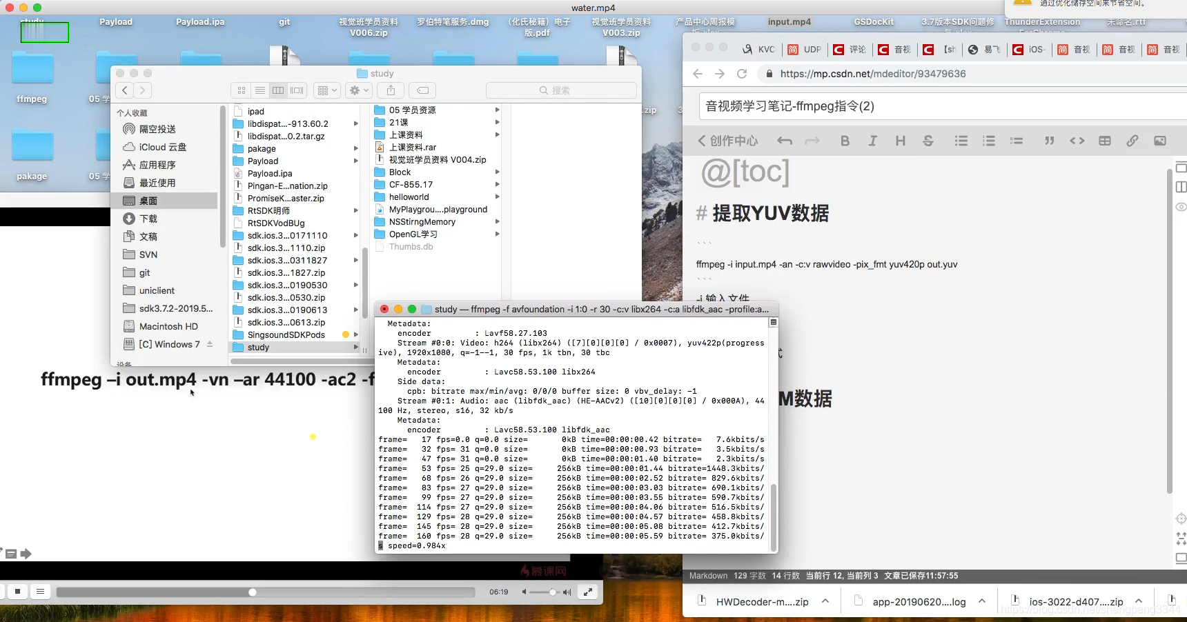
Task: Open Finder group-by dropdown
Action: pos(327,90)
